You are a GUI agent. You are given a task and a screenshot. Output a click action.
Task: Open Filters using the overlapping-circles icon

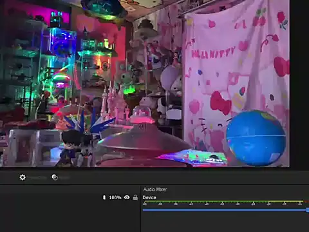point(55,177)
